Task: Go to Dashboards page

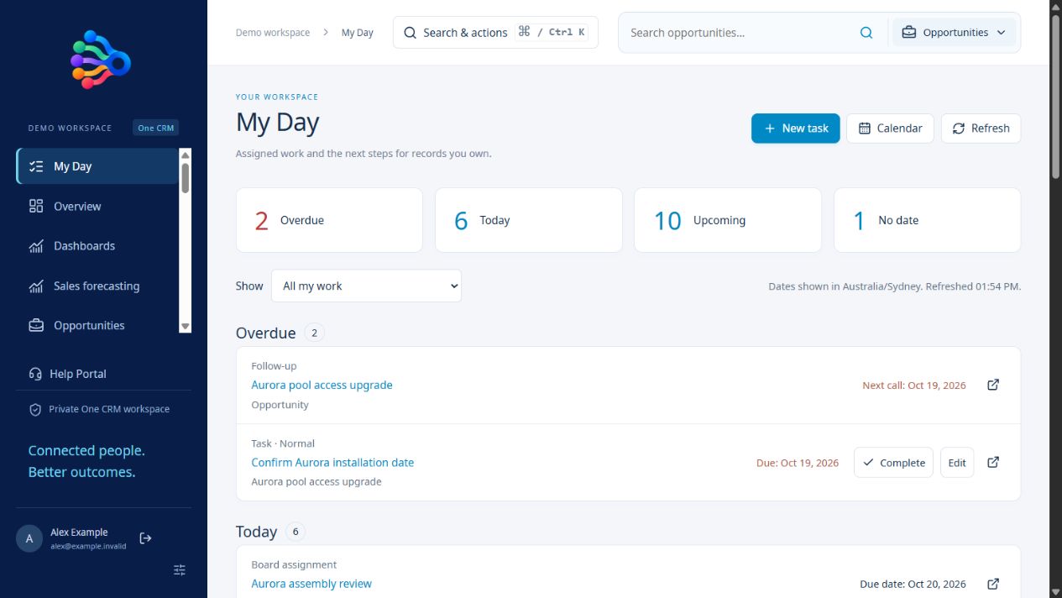Action: pos(97,246)
